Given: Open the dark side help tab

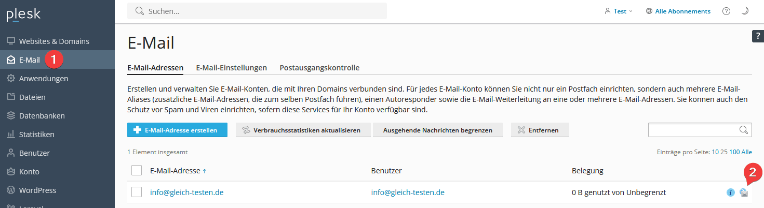Looking at the screenshot, I should 758,36.
